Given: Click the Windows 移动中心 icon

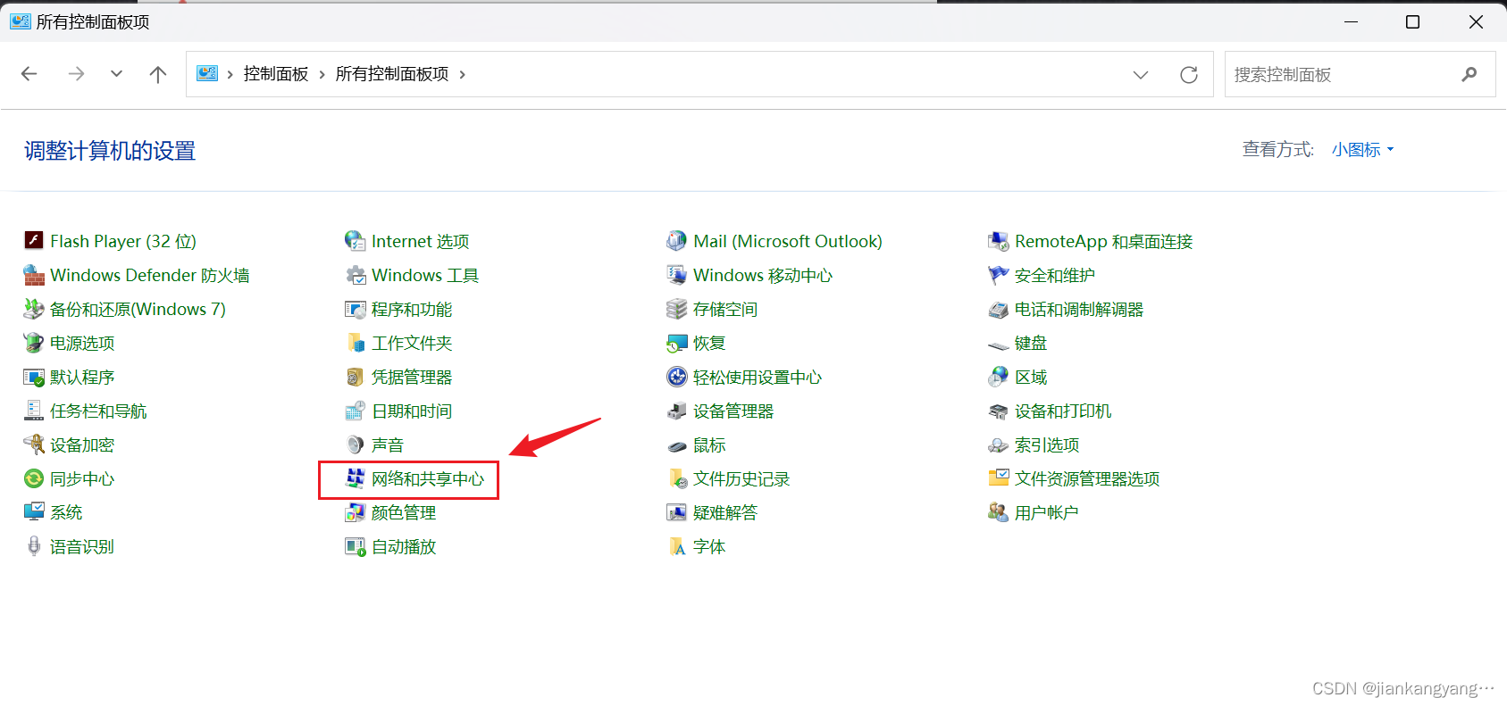Looking at the screenshot, I should coord(677,274).
